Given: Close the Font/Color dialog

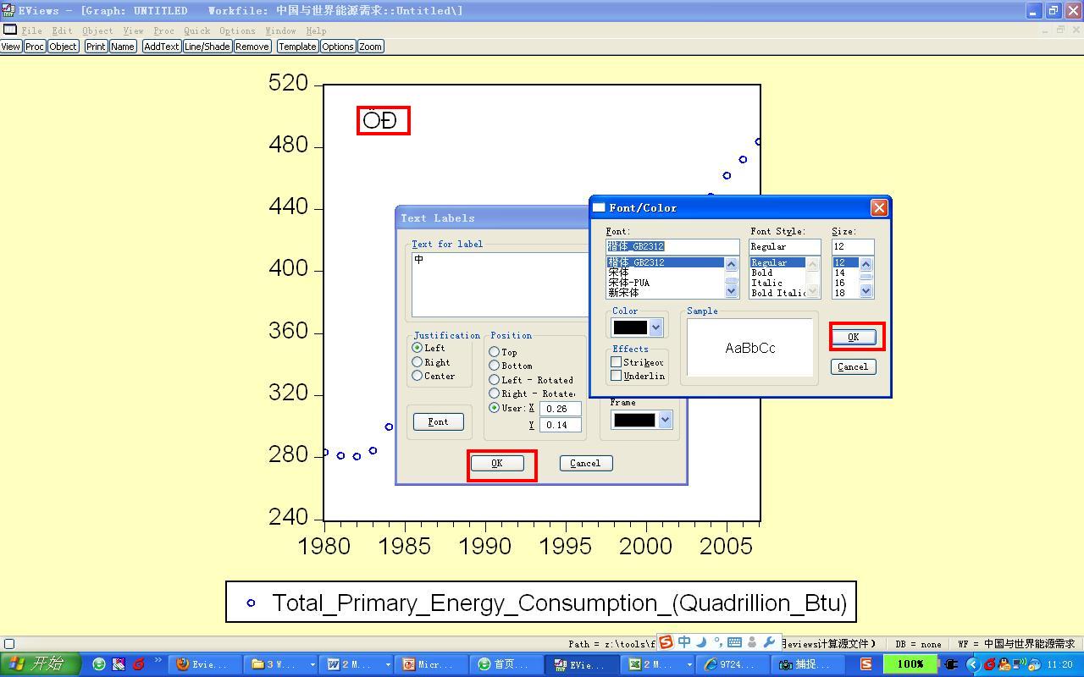Looking at the screenshot, I should point(879,207).
